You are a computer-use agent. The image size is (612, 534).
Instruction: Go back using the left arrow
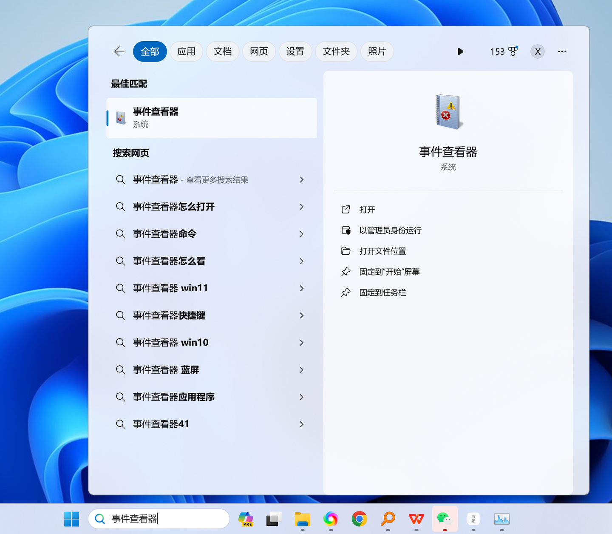119,51
